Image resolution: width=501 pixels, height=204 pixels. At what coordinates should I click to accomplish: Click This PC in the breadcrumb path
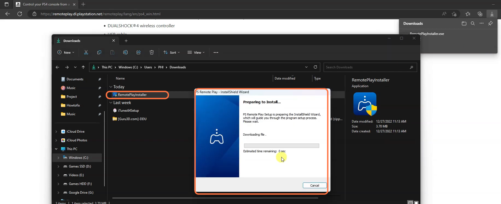[x=107, y=67]
